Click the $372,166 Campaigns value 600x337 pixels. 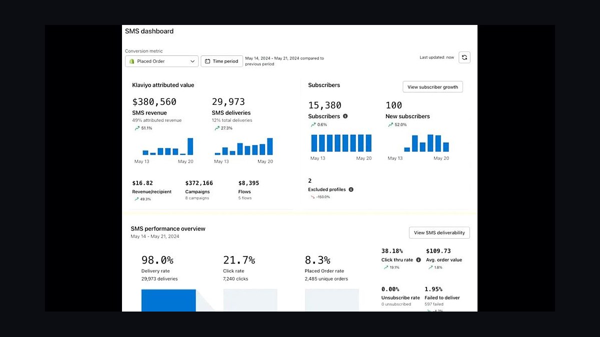199,183
